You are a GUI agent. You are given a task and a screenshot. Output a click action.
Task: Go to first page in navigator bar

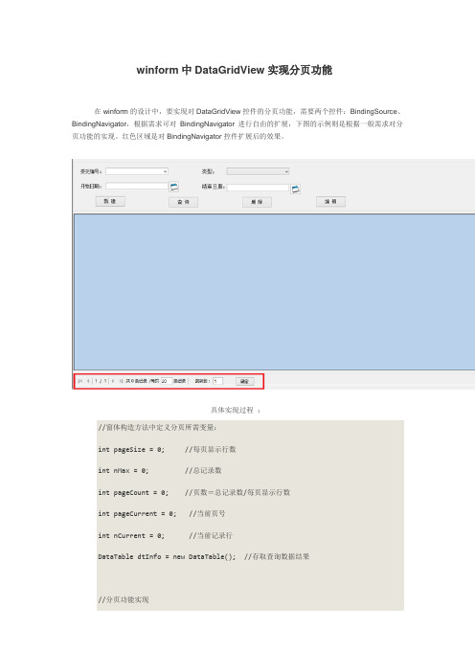(79, 381)
